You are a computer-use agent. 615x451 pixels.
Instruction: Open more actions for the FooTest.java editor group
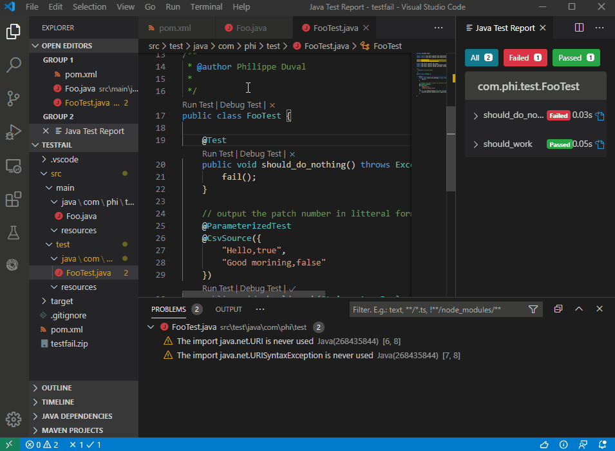coord(439,28)
